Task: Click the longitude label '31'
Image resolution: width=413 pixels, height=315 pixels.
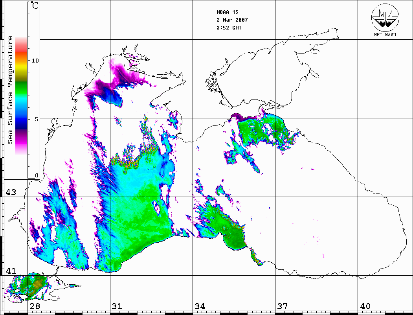Action: 117,306
